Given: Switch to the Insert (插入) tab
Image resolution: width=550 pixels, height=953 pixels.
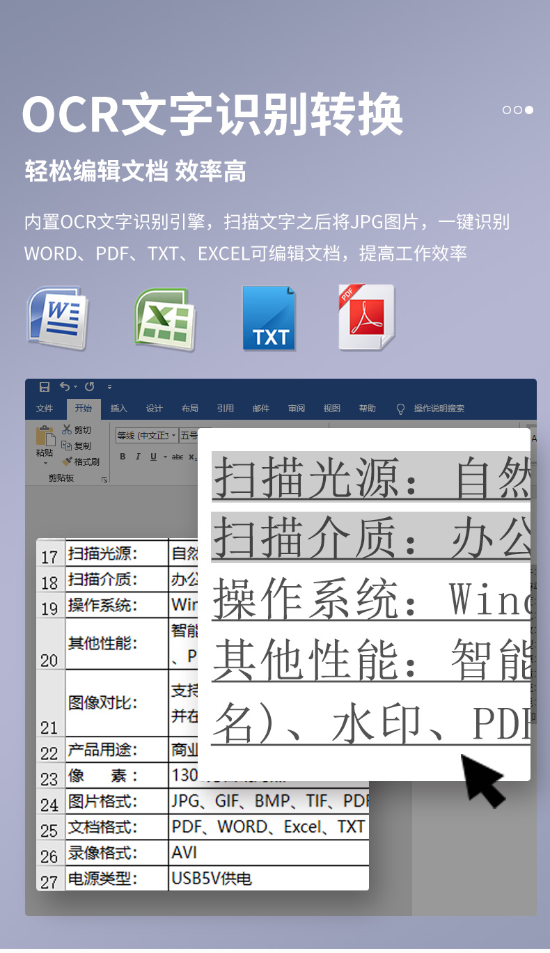Looking at the screenshot, I should (x=118, y=409).
